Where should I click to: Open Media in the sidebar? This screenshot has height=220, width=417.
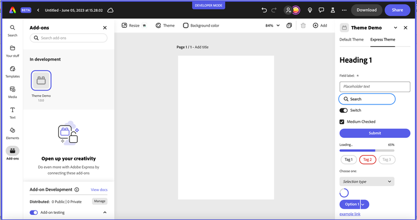coord(12,92)
